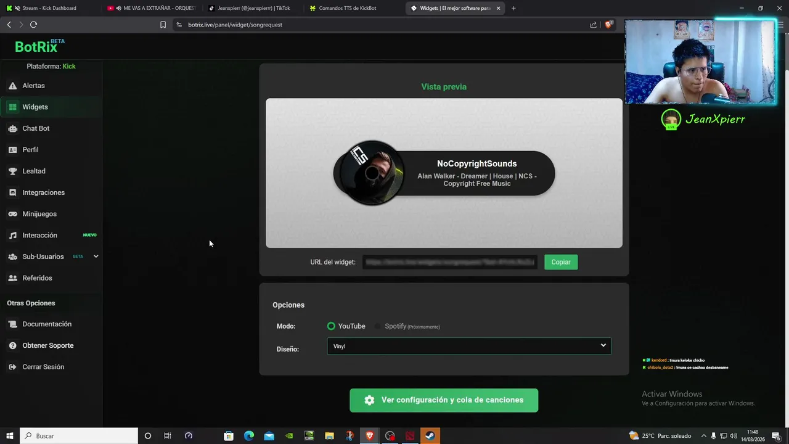The width and height of the screenshot is (789, 444).
Task: Click the Lealtad trophy icon
Action: pos(12,171)
